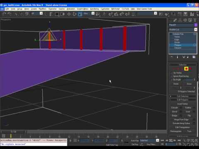Click the Bridge button
The width and height of the screenshot is (199, 149).
pyautogui.click(x=175, y=115)
